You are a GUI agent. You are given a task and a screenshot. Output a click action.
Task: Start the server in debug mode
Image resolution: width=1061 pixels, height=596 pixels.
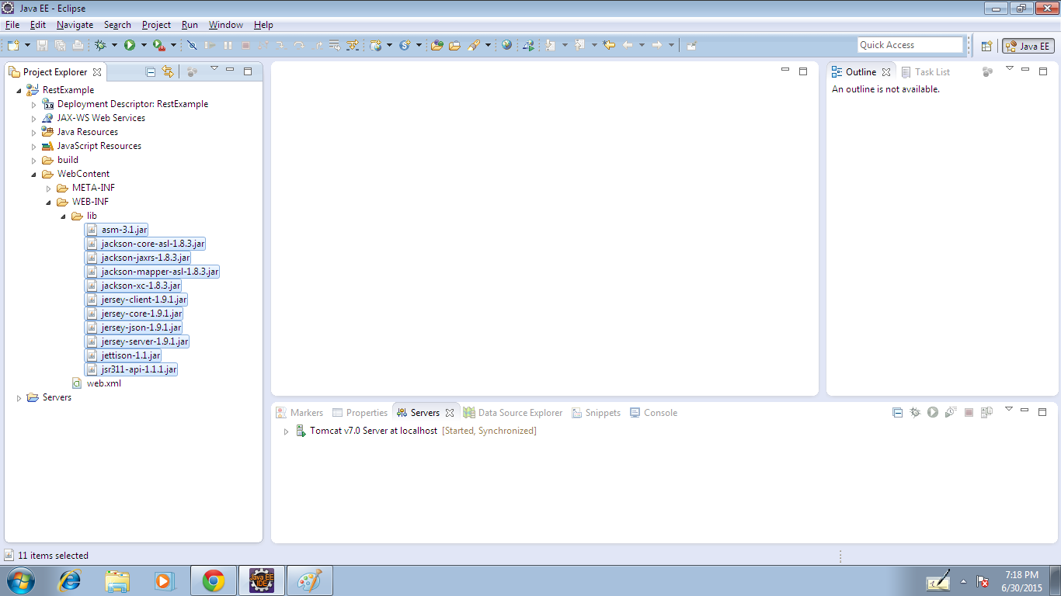pyautogui.click(x=915, y=413)
